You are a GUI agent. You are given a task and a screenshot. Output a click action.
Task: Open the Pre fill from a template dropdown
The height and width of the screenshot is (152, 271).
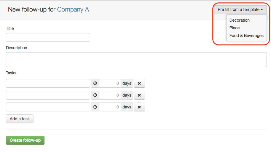click(x=240, y=9)
